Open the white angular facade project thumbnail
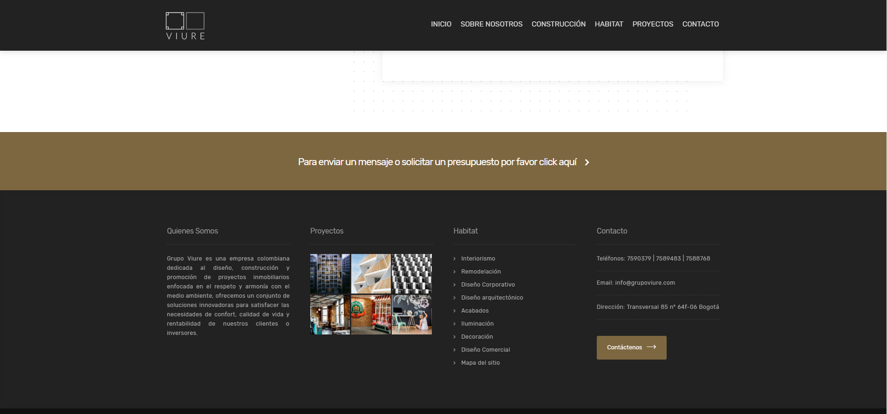The height and width of the screenshot is (414, 887). pyautogui.click(x=371, y=274)
